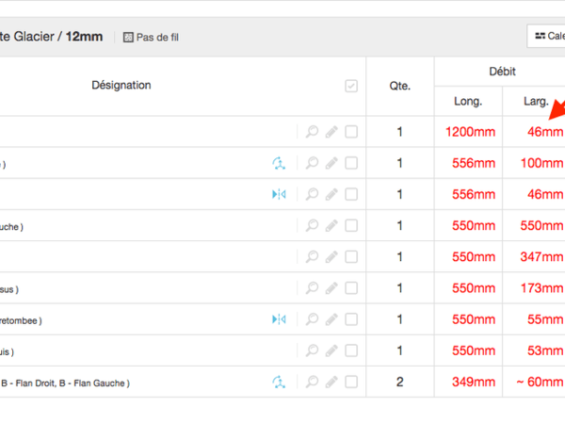
Task: Click the blue rotation icon in the 349mm row
Action: pyautogui.click(x=278, y=382)
